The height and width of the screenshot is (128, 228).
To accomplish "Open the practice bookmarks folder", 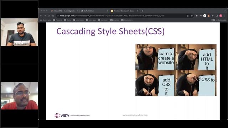I will 115,20.
